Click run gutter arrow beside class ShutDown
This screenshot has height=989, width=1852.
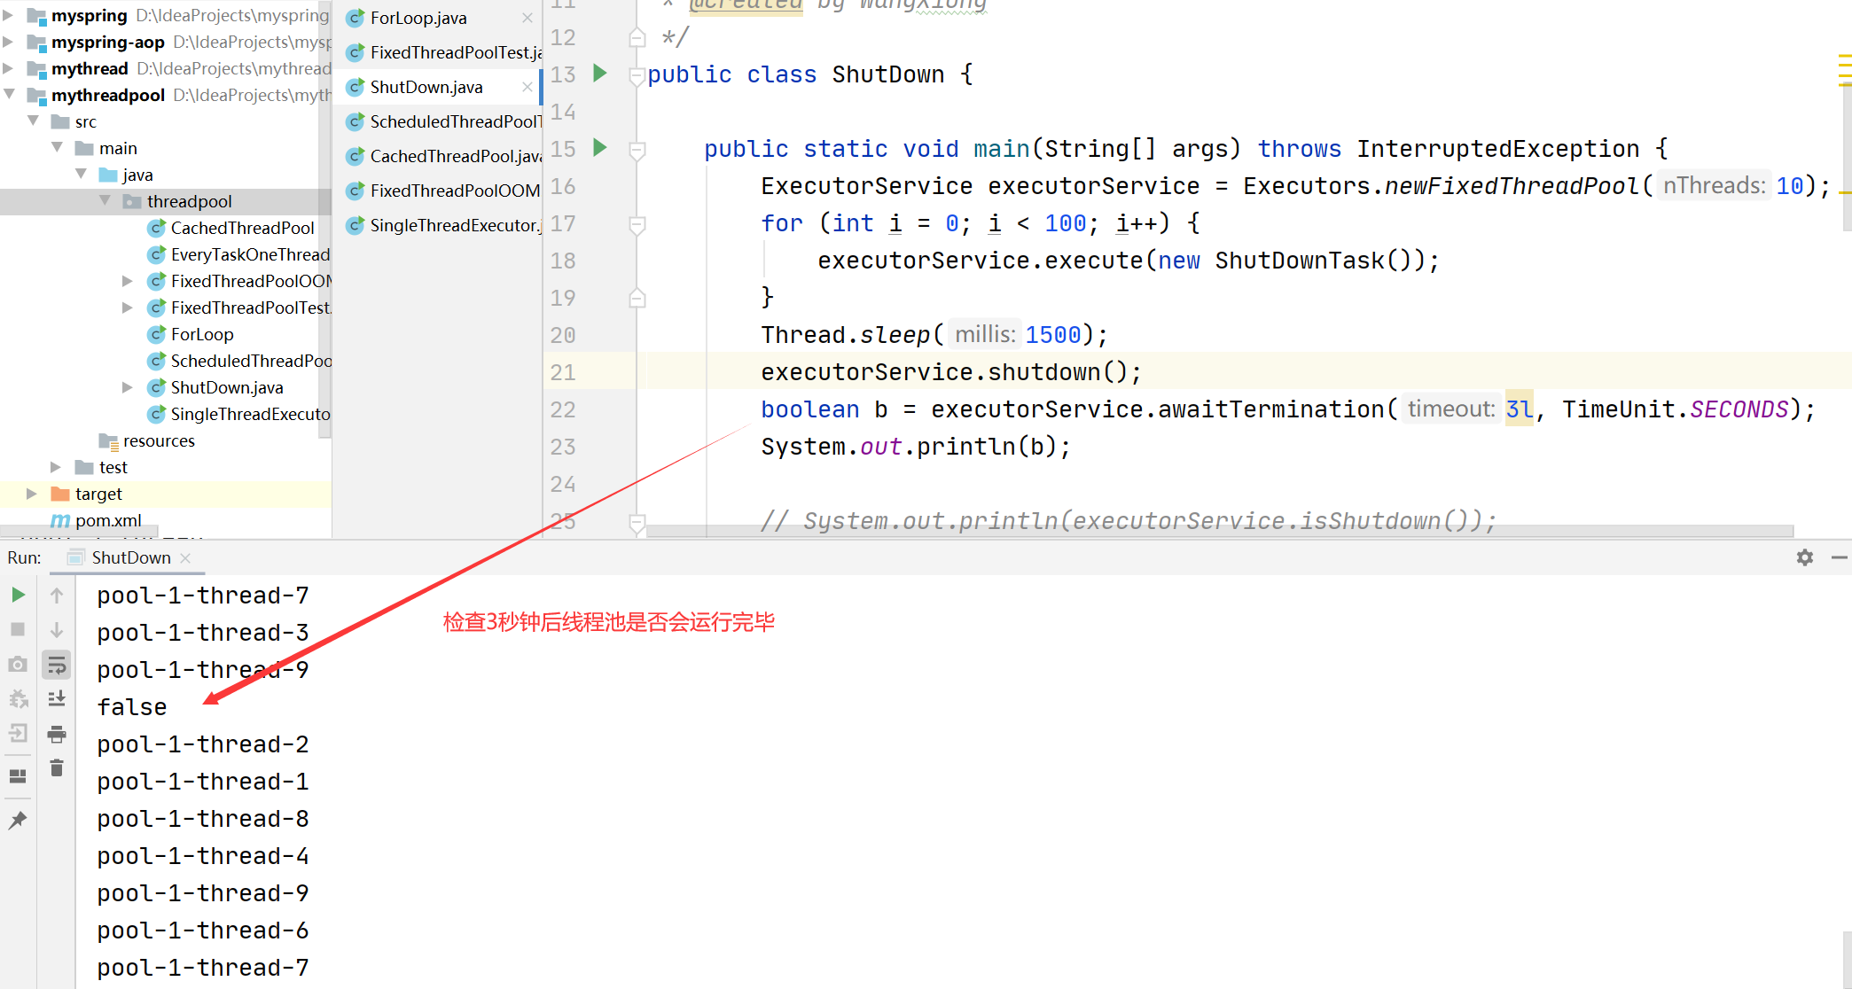click(x=600, y=74)
